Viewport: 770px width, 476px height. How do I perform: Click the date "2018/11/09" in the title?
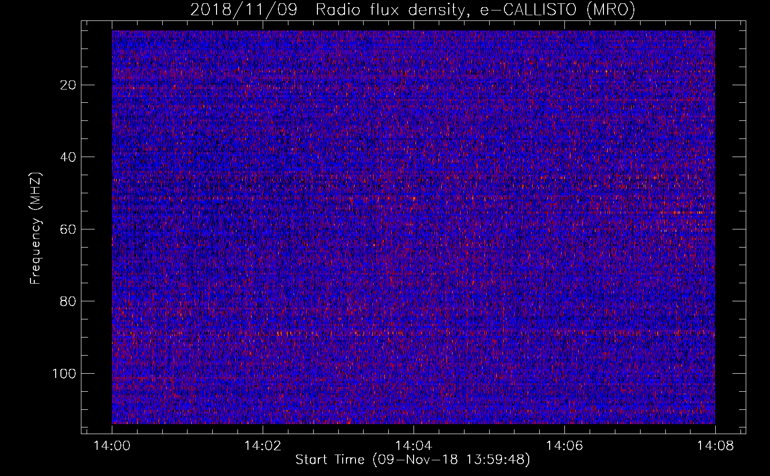[244, 10]
